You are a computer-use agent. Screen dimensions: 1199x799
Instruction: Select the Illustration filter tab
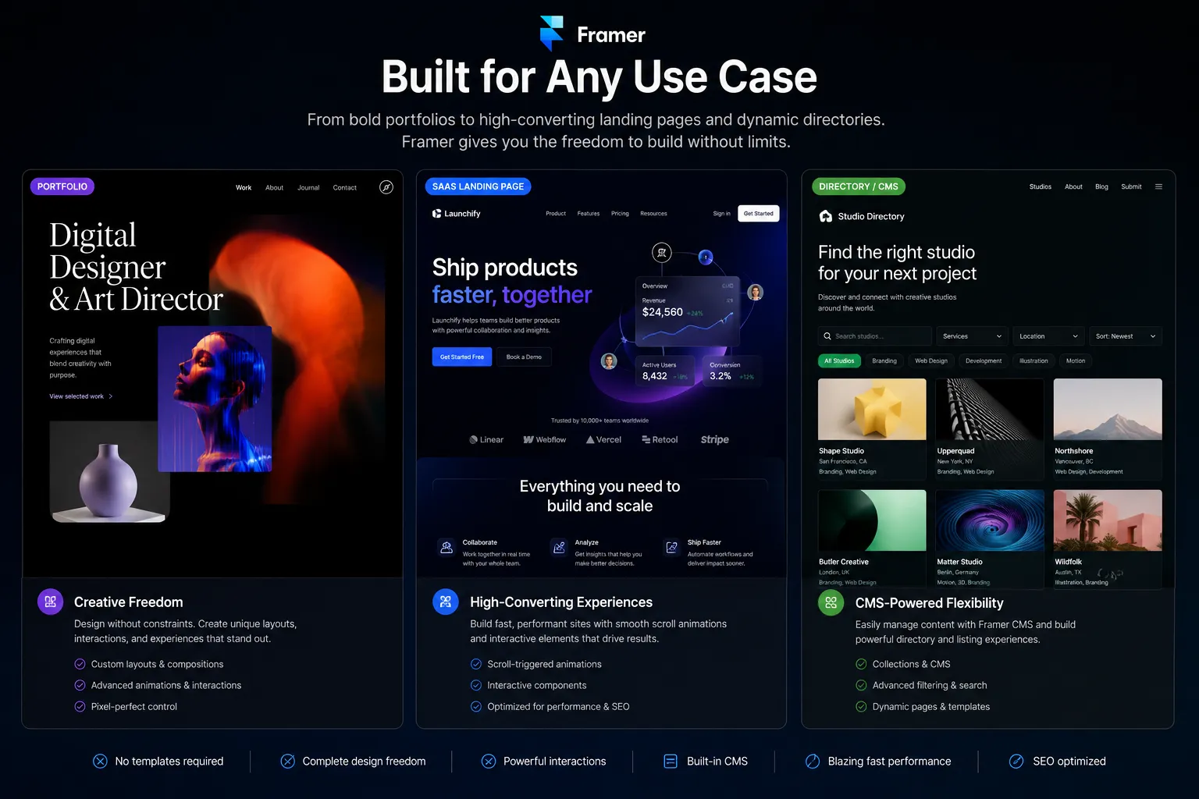(x=1034, y=360)
